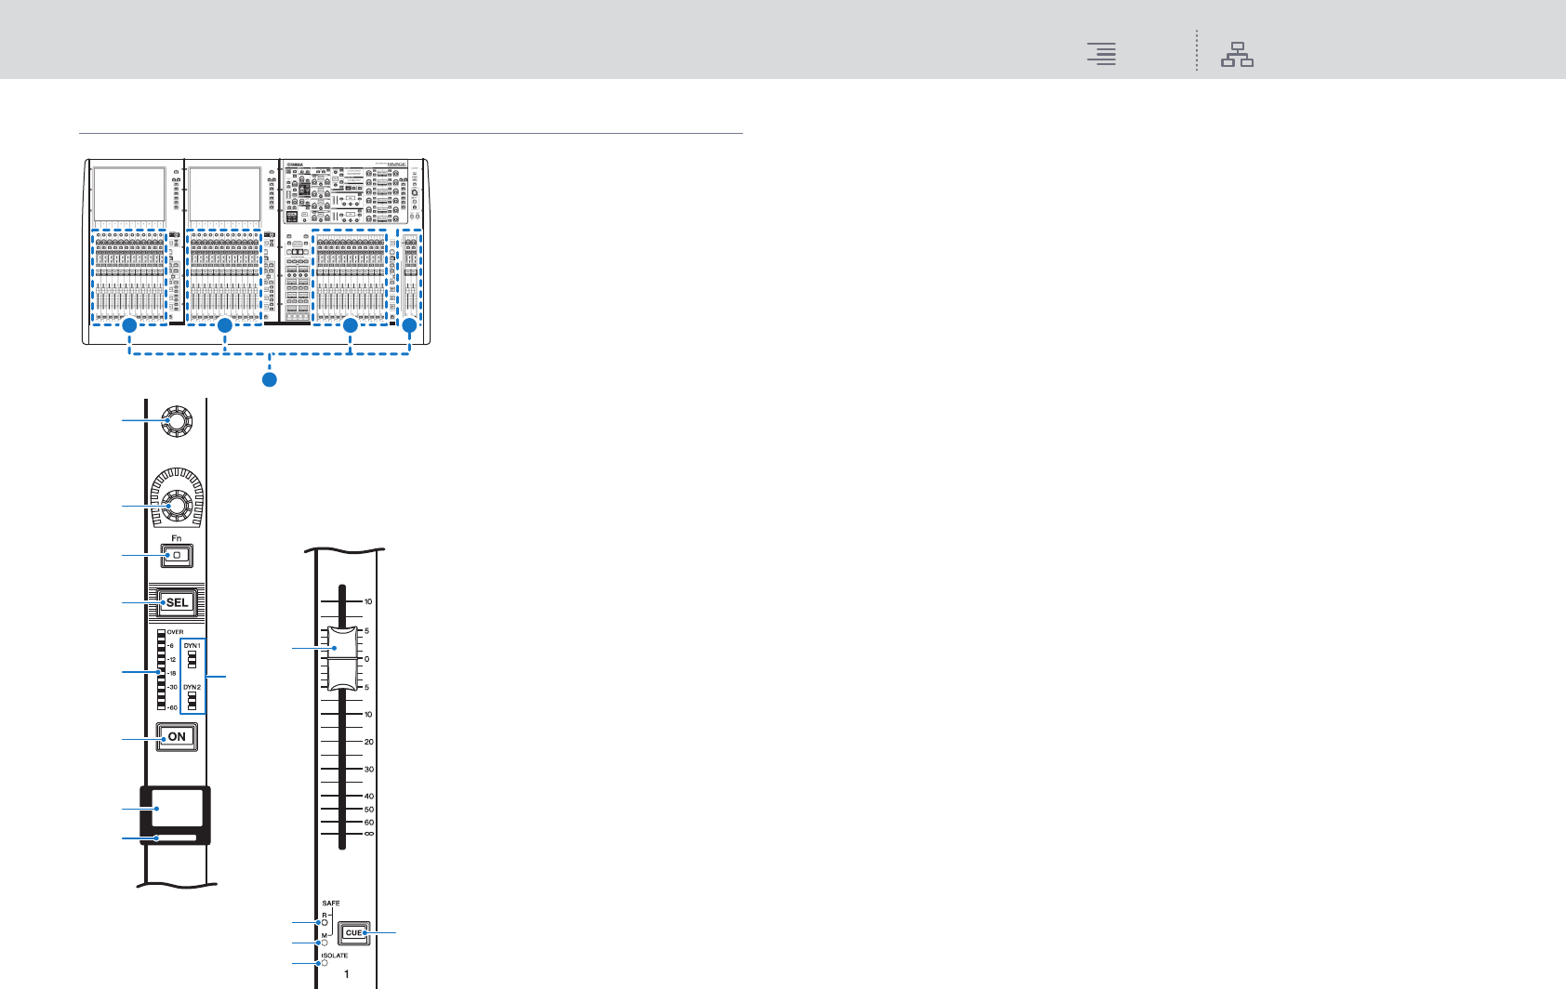The height and width of the screenshot is (989, 1566).
Task: Click the Fn key on the channel strip
Action: tap(177, 556)
